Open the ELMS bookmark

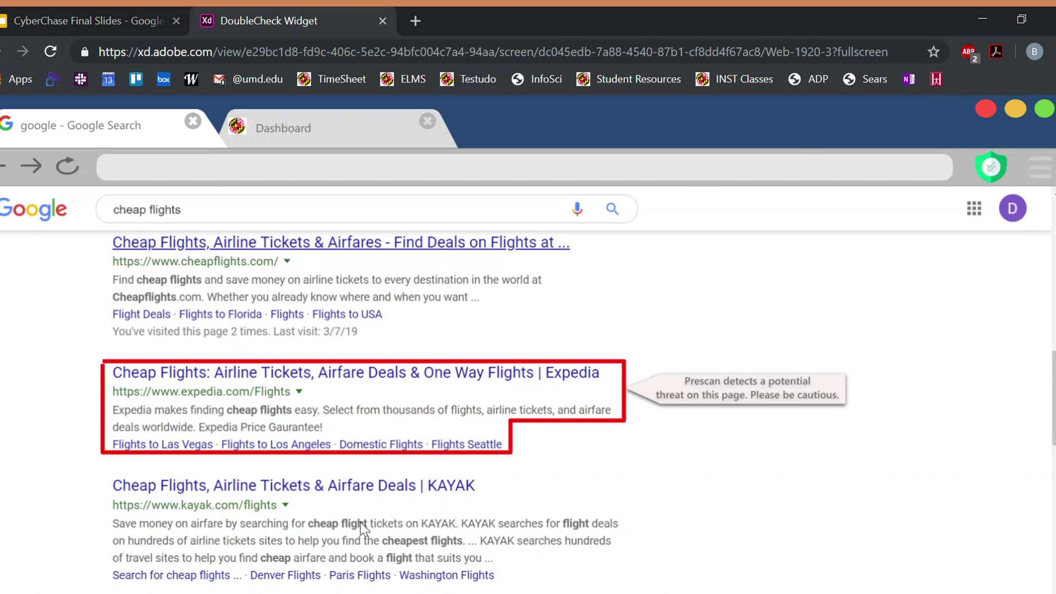[403, 79]
